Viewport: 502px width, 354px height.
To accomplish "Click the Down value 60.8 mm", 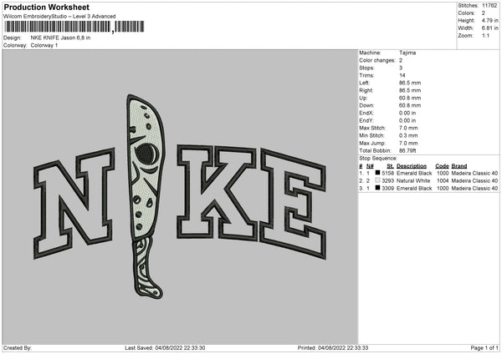I will pyautogui.click(x=410, y=105).
